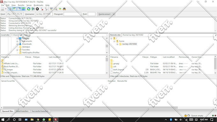The image size is (217, 122).
Task: Click the Username input field
Action: point(44,14)
